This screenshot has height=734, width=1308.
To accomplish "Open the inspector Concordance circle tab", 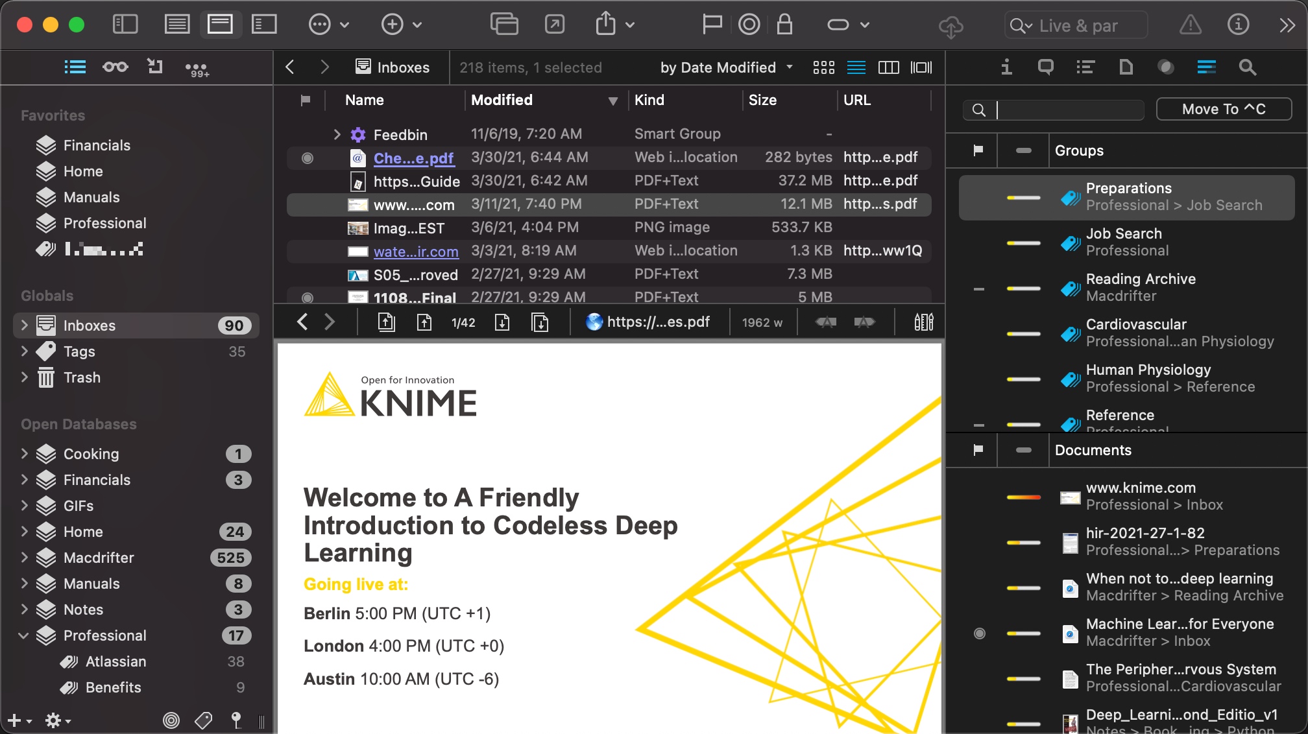I will 1166,67.
